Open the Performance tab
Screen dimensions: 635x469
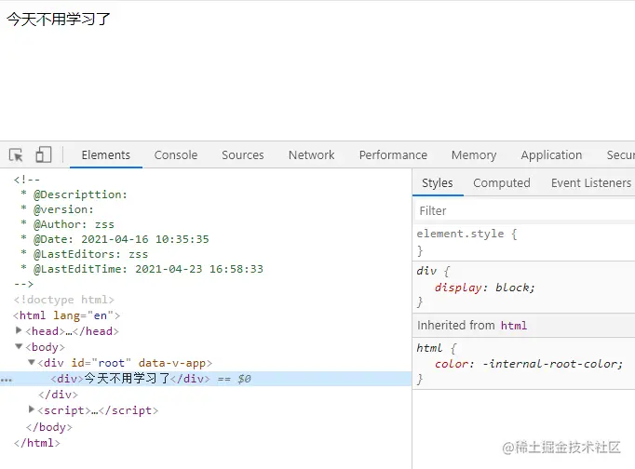pyautogui.click(x=393, y=155)
